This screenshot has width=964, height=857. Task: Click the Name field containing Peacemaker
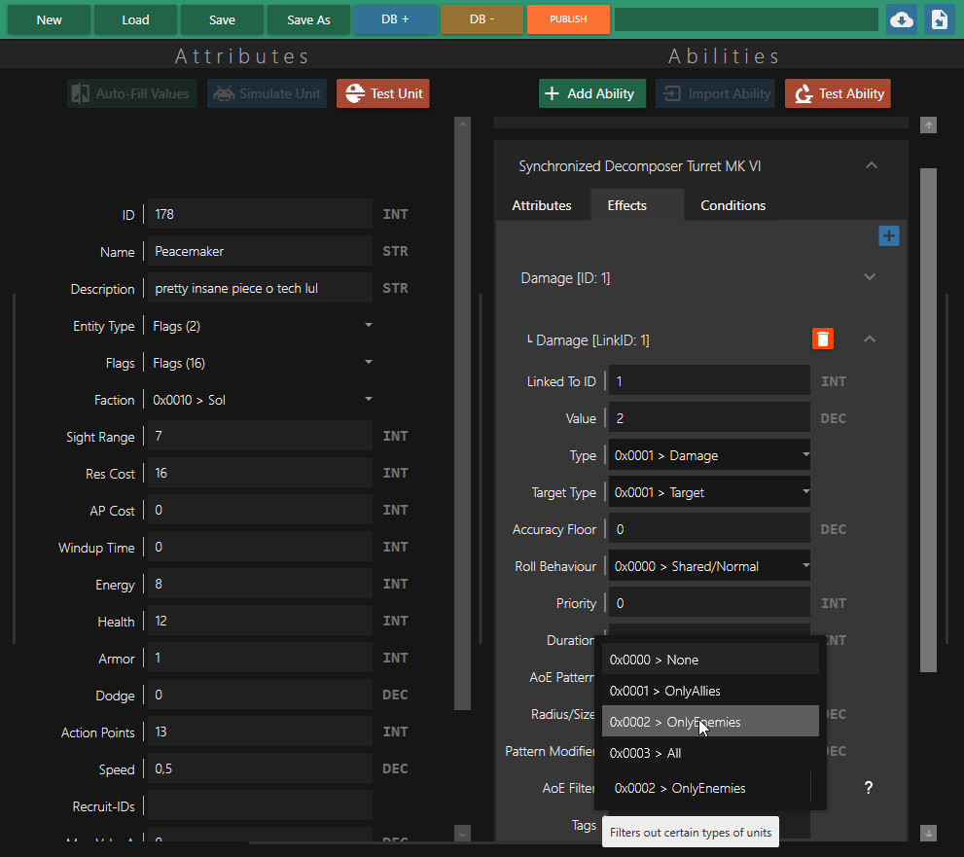[x=260, y=250]
